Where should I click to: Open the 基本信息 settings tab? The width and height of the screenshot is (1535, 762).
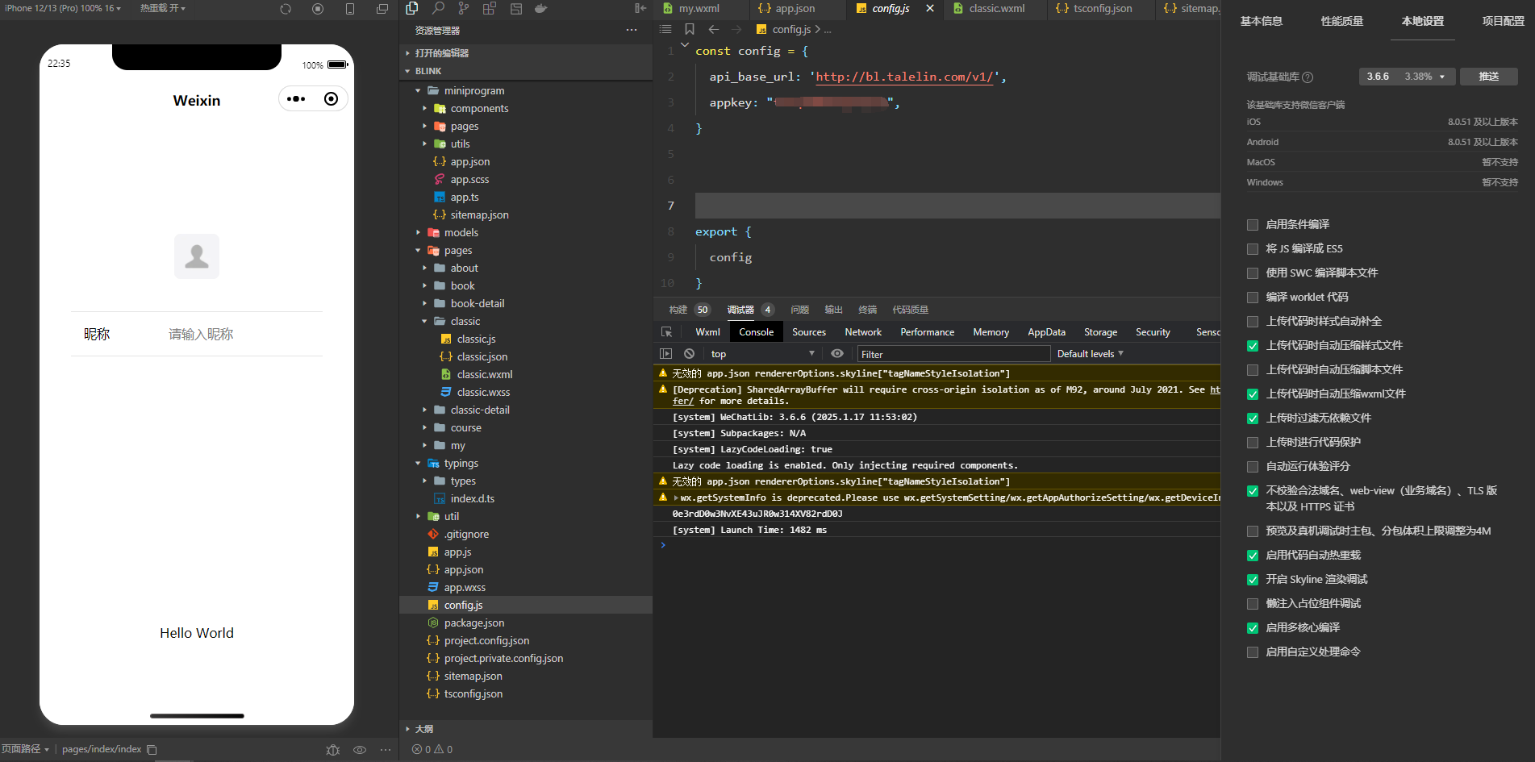tap(1262, 21)
